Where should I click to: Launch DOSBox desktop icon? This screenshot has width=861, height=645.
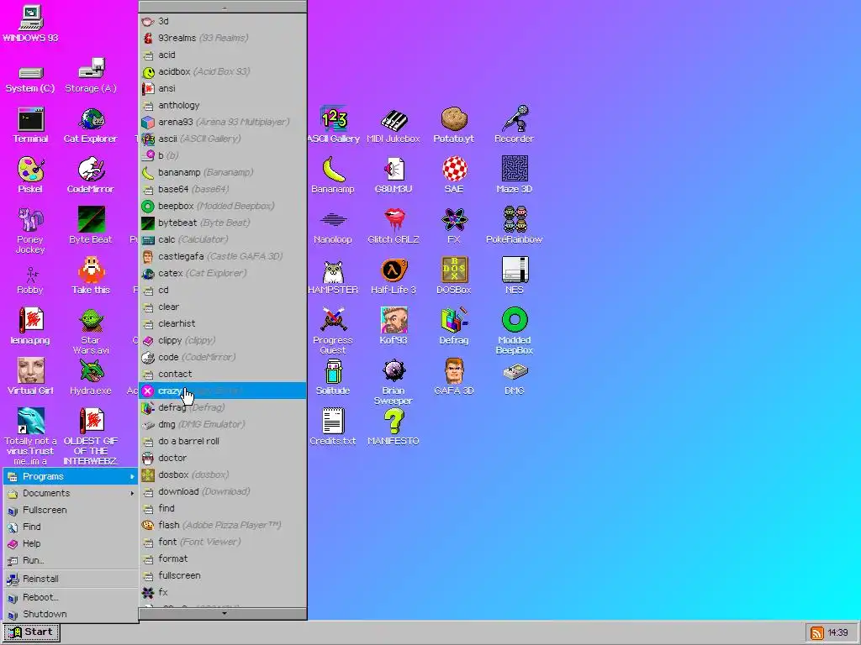[x=453, y=275]
